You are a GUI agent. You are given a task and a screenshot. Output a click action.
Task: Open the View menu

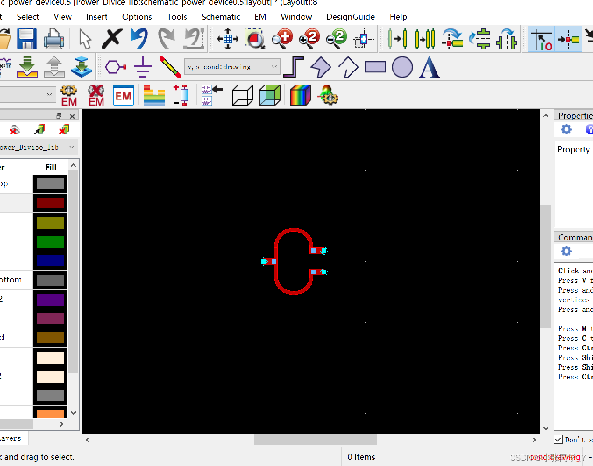pos(63,17)
